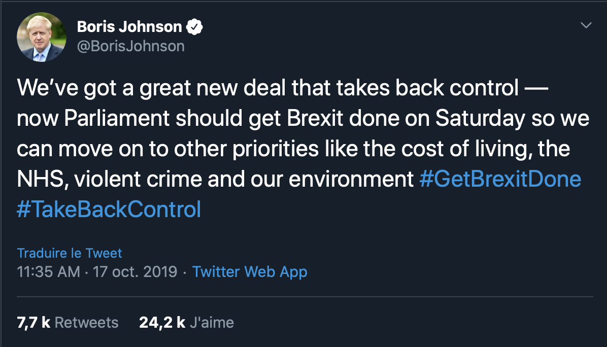607x347 pixels.
Task: Click the J'aime label in stats row
Action: tap(211, 322)
